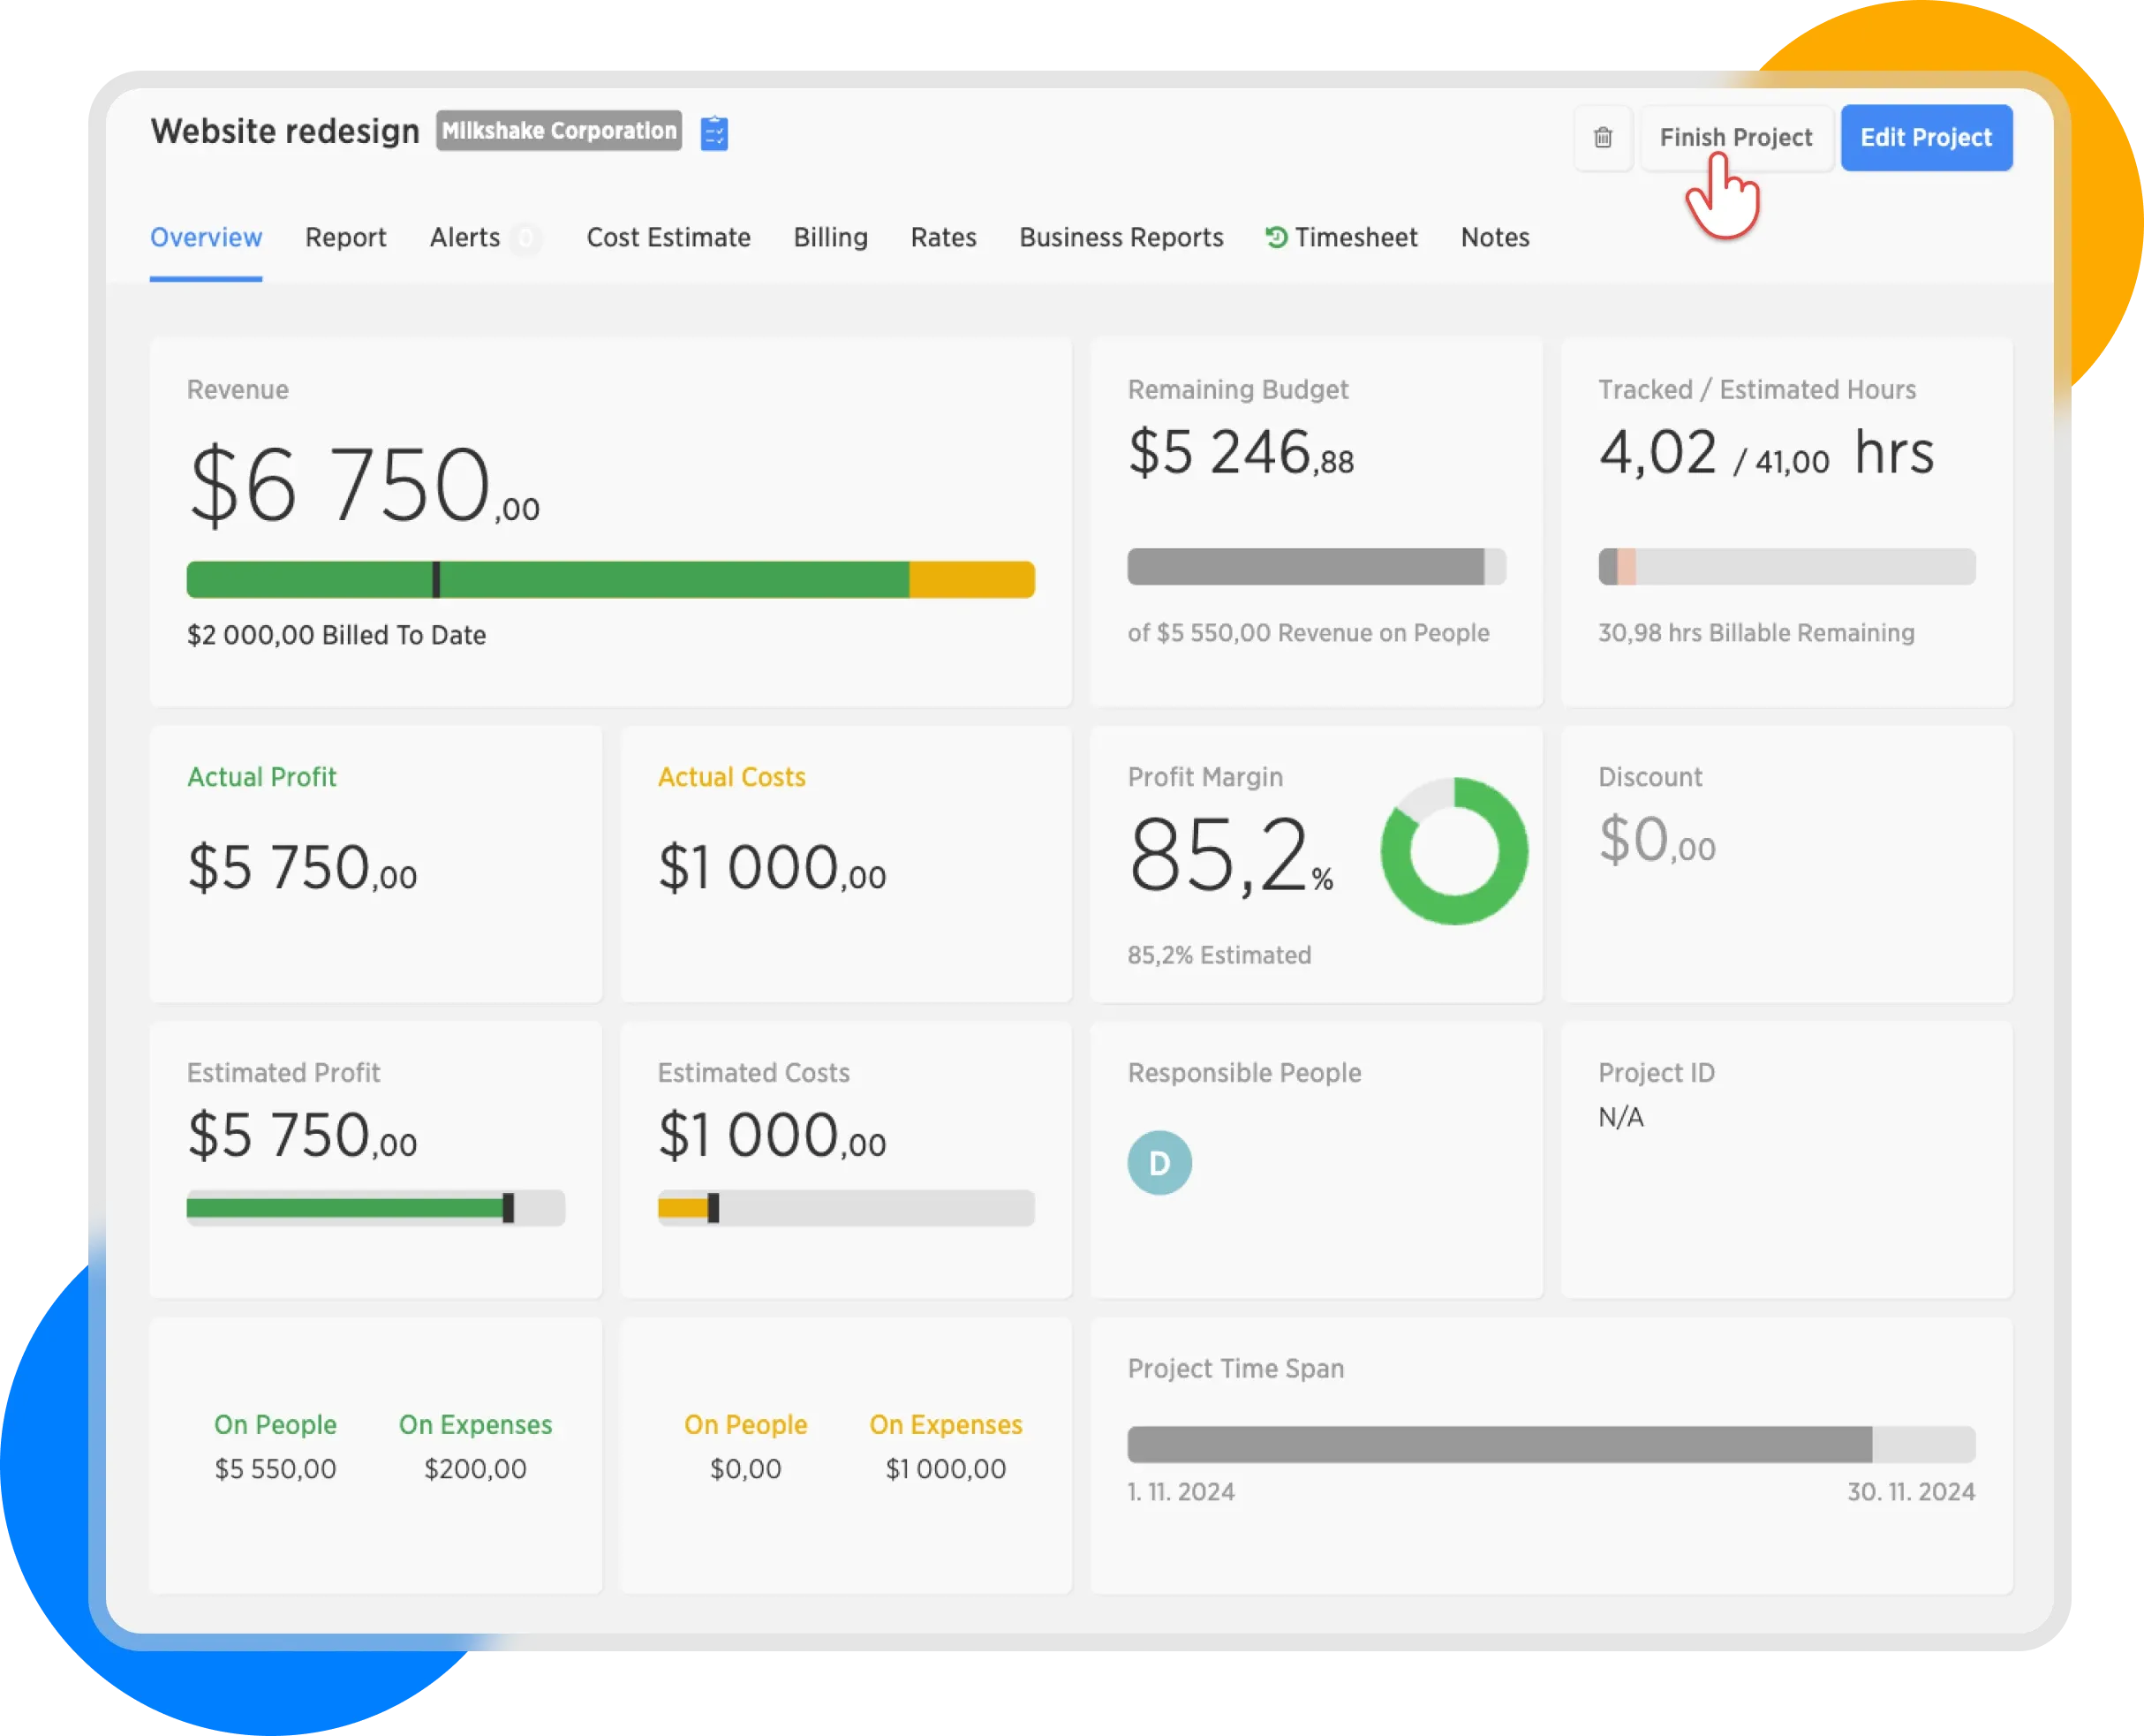Go to the Billing tab
Viewport: 2144px width, 1736px height.
(830, 238)
